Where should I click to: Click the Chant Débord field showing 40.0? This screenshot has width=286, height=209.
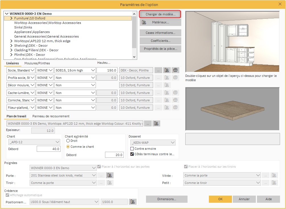(48, 149)
